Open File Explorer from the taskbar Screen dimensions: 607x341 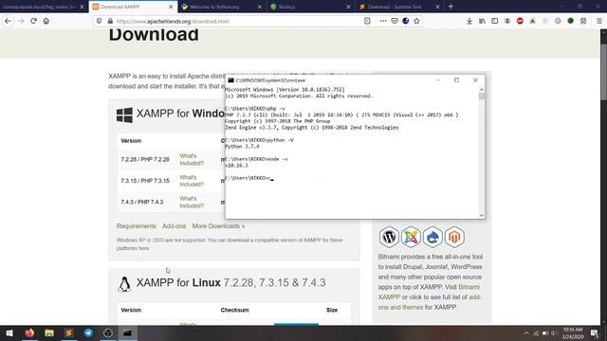point(49,332)
